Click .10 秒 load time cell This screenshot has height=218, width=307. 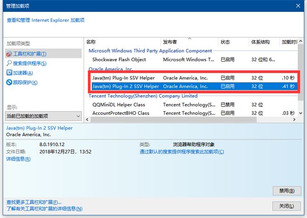pos(288,78)
